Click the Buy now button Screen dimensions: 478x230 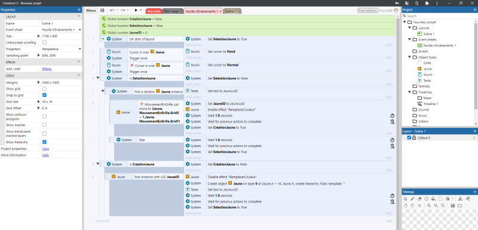pyautogui.click(x=154, y=11)
